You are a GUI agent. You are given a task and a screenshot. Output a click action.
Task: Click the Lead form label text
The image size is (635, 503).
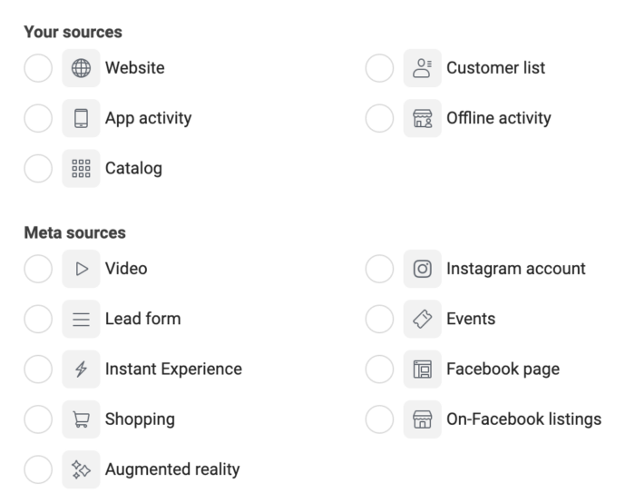[142, 319]
